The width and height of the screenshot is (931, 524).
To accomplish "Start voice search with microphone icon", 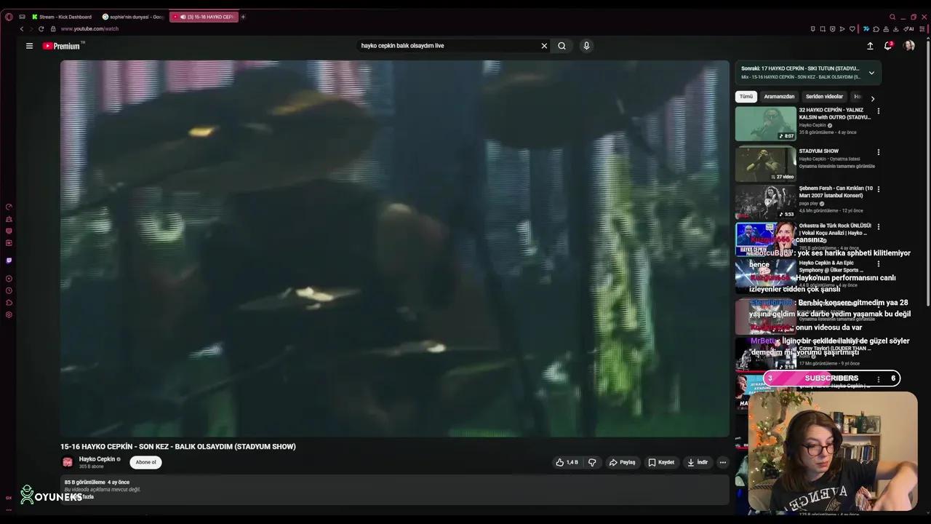I will (x=586, y=46).
